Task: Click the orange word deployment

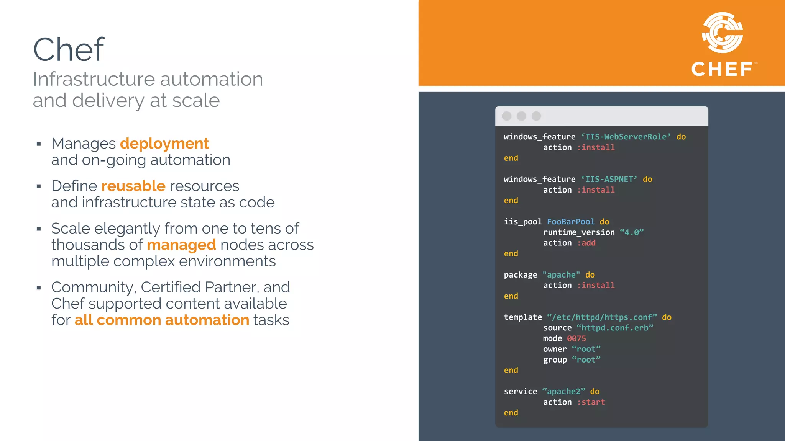Action: [x=164, y=144]
